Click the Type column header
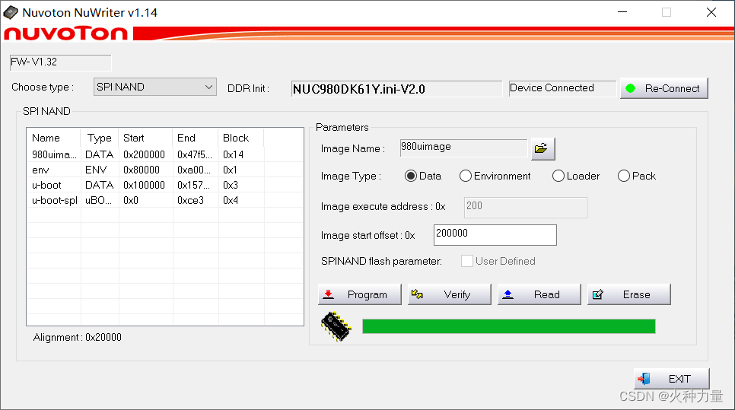Image resolution: width=735 pixels, height=410 pixels. (x=100, y=138)
